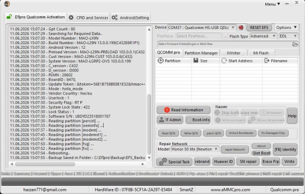This screenshot has width=305, height=194.
Task: Click log line 'Model Number : MAO-LX9N'
Action: pos(54,38)
